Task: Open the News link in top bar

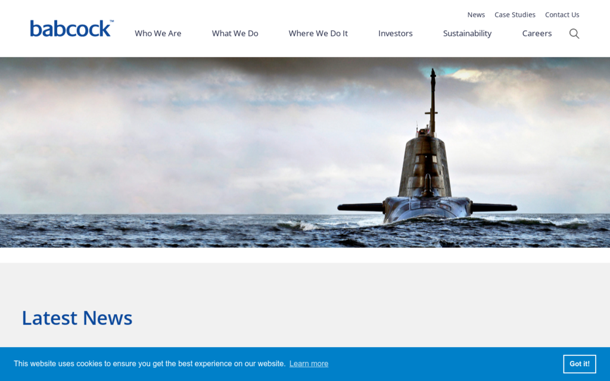Action: tap(476, 15)
